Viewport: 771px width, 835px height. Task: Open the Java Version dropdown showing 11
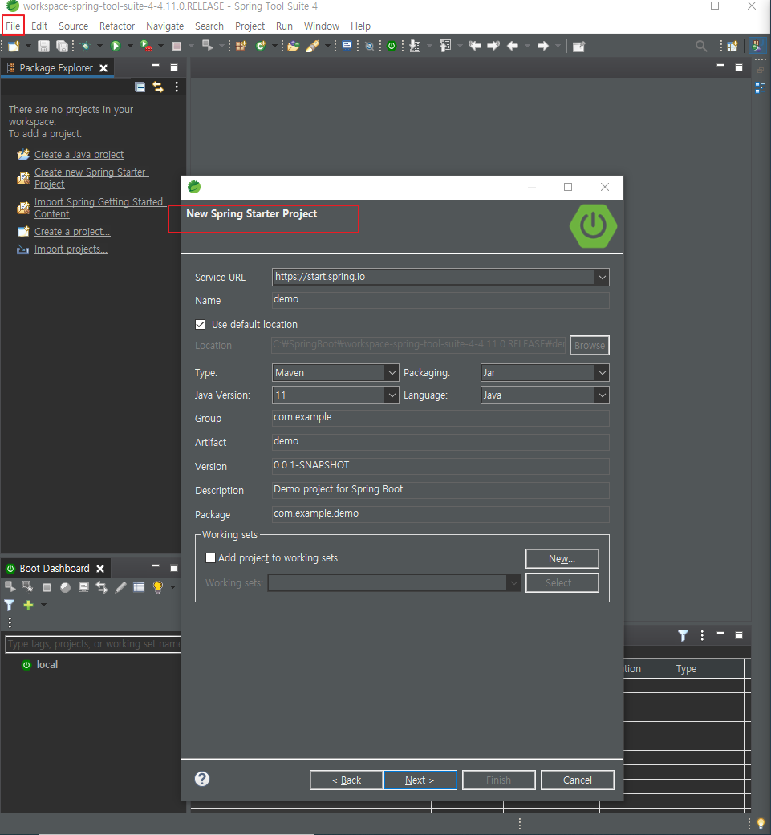point(392,395)
